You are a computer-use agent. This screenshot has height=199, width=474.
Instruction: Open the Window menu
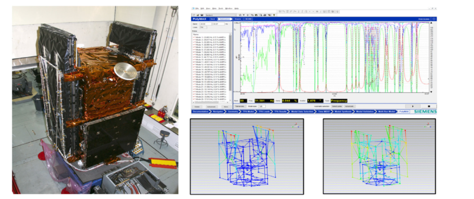[229, 8]
